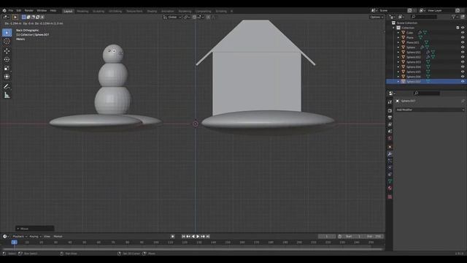Pick the Rotate tool

[7, 59]
